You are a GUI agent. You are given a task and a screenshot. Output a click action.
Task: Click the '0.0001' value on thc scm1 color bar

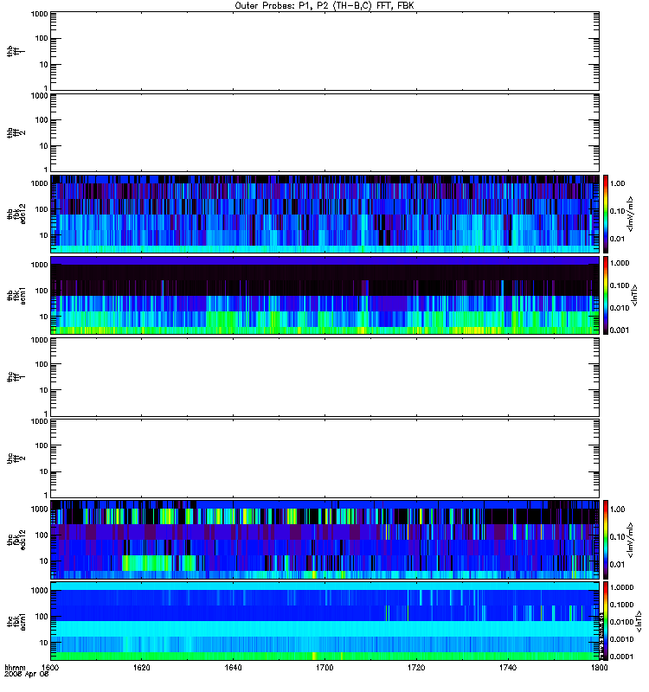[x=621, y=657]
